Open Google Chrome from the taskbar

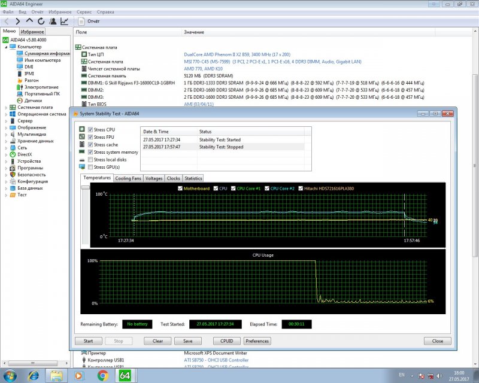pos(102,375)
